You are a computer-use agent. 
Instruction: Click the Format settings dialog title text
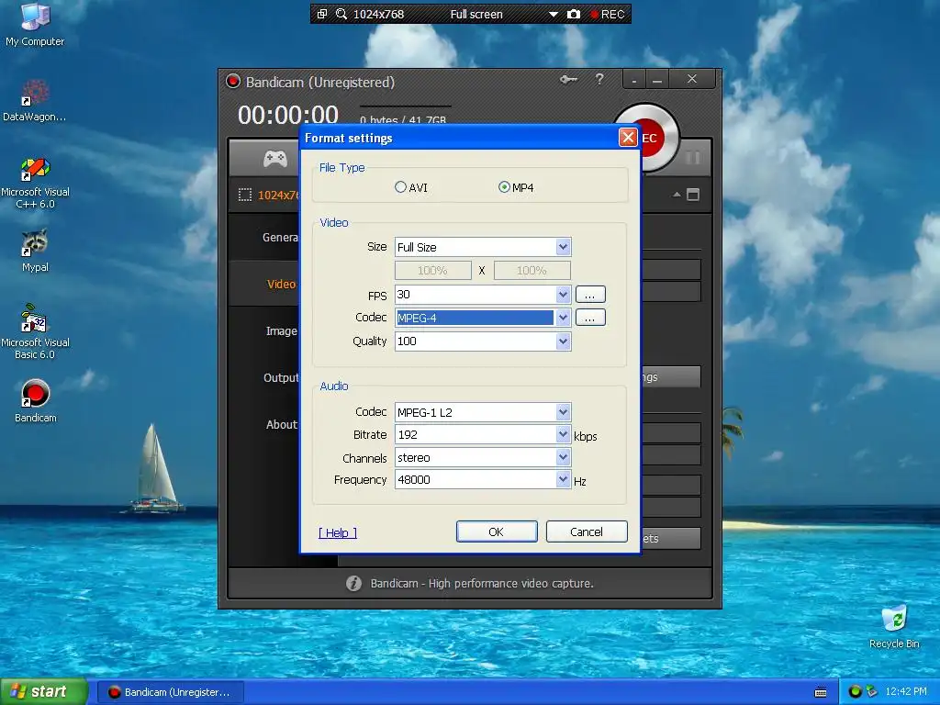pos(348,138)
